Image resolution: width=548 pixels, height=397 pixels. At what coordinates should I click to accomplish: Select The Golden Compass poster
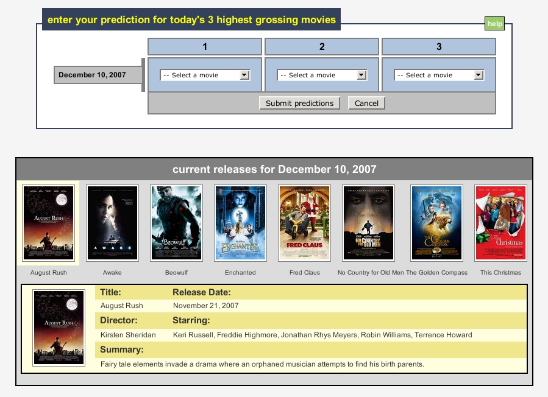436,223
